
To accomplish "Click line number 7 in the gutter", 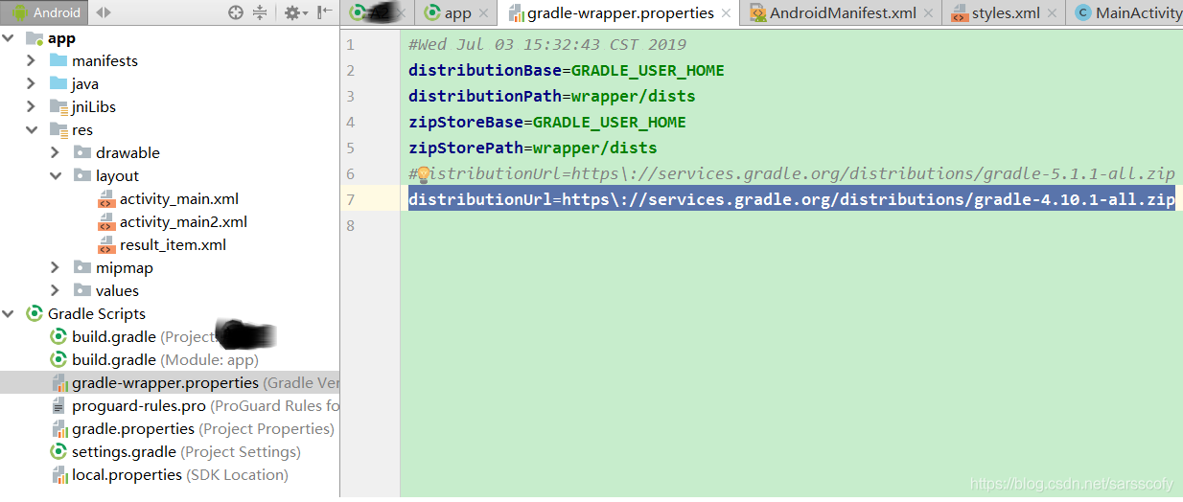I will click(x=351, y=200).
